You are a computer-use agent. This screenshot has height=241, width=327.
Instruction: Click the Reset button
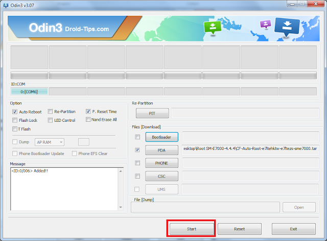(240, 229)
